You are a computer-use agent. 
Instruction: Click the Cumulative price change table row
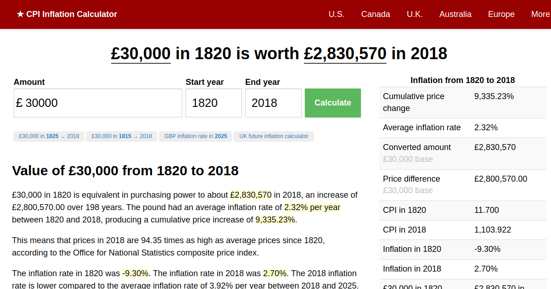click(x=462, y=102)
